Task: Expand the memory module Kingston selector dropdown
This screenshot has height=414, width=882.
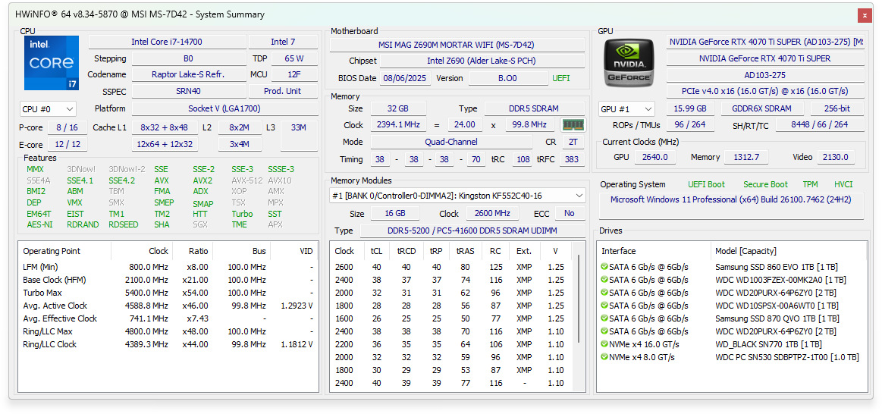Action: tap(457, 195)
